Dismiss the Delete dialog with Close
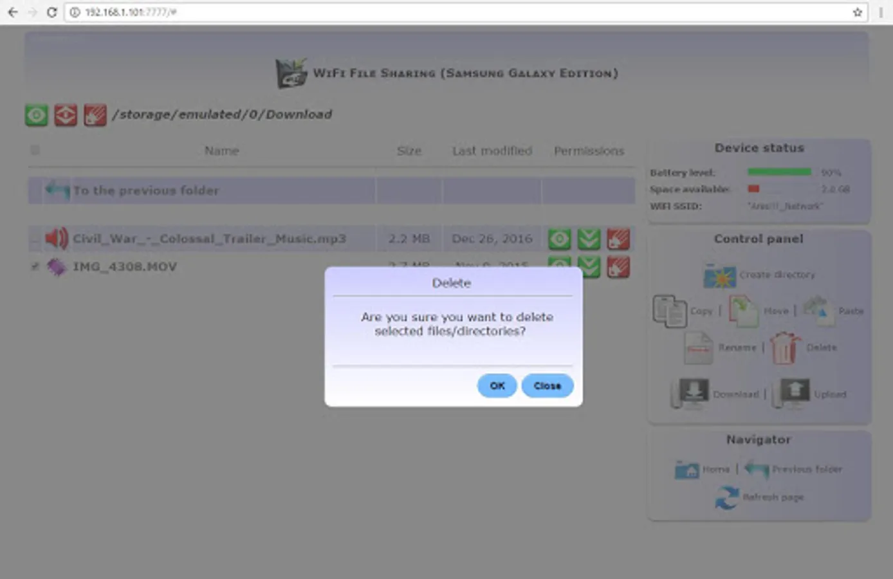This screenshot has width=893, height=579. (548, 386)
